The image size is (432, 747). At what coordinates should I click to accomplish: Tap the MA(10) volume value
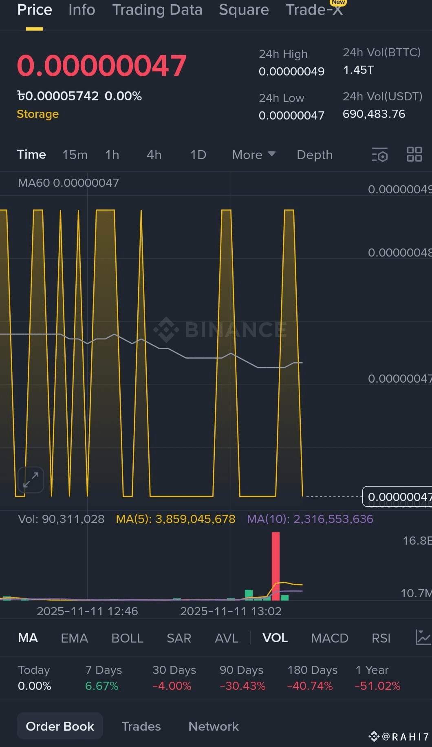click(x=310, y=519)
